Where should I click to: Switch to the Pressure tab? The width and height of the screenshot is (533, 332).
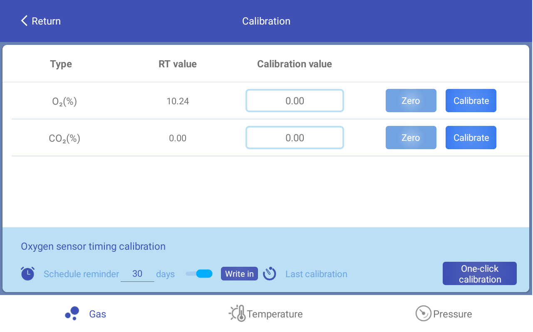point(452,314)
